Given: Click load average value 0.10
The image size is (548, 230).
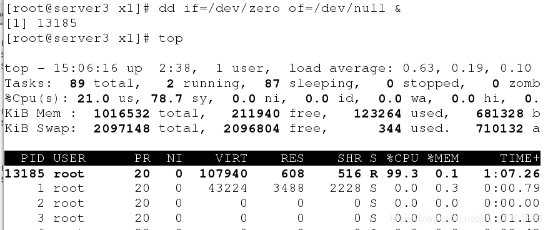Looking at the screenshot, I should pos(516,68).
